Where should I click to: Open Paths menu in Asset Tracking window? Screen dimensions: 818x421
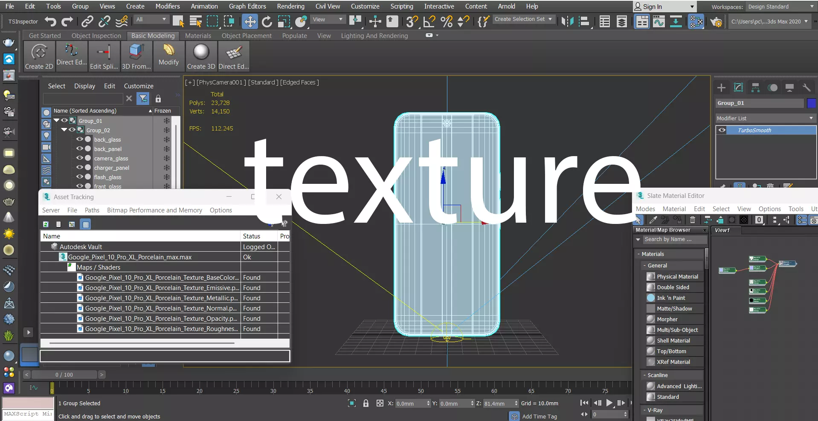tap(92, 210)
